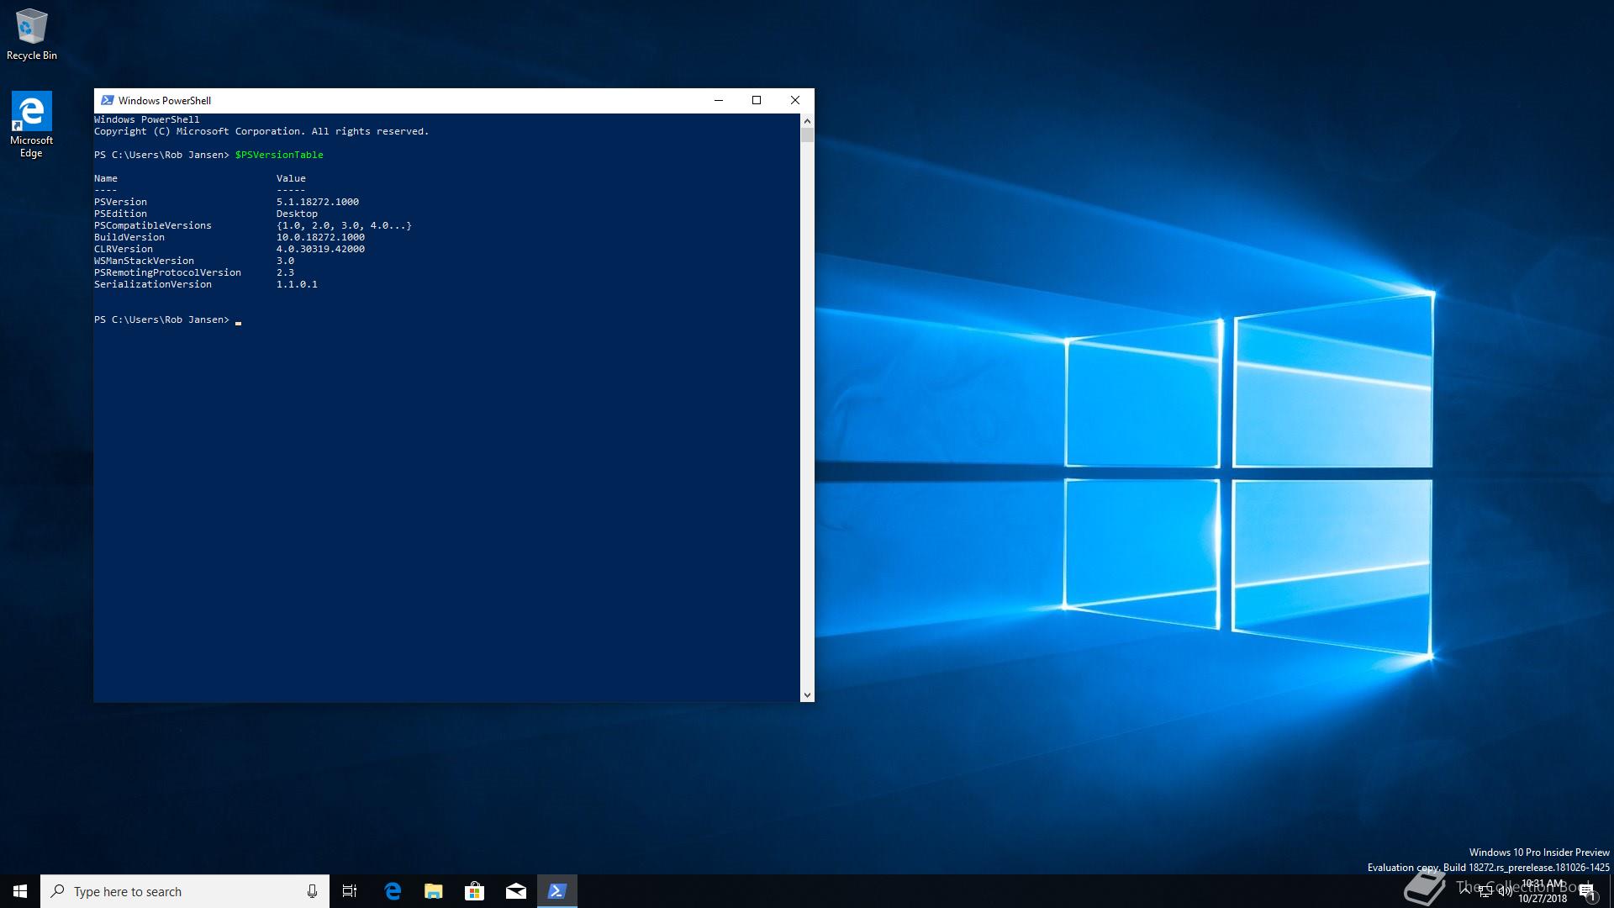The image size is (1614, 908).
Task: Launch Microsoft Edge from taskbar
Action: click(x=393, y=891)
